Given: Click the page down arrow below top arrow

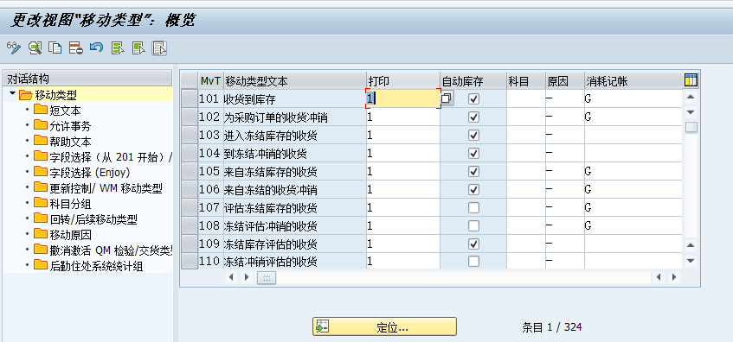Looking at the screenshot, I should coord(691,112).
